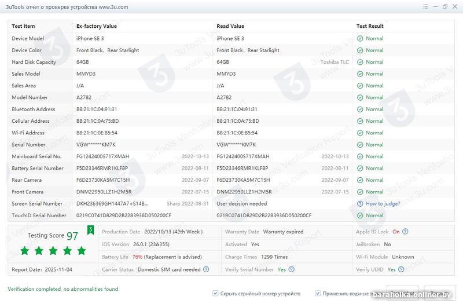Click Apple ID Lock 'On' status
463x307 pixels.
click(x=396, y=232)
